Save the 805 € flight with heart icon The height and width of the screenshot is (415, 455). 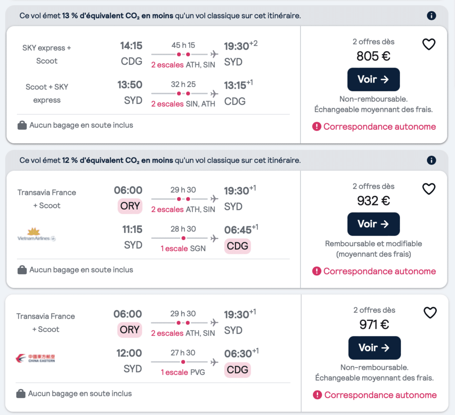click(429, 44)
